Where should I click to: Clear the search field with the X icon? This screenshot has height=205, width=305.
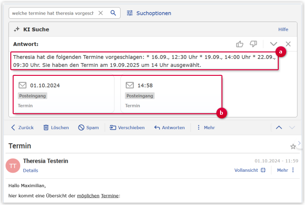[100, 13]
